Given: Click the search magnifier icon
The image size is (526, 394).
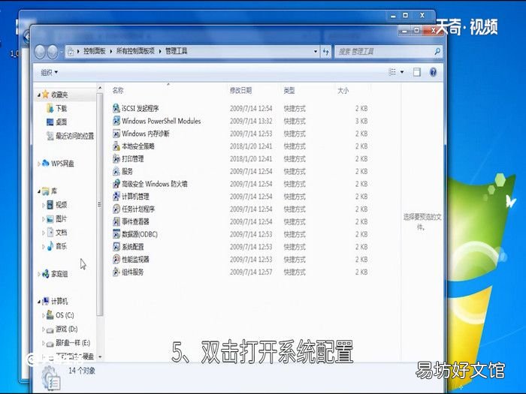Looking at the screenshot, I should [x=437, y=51].
